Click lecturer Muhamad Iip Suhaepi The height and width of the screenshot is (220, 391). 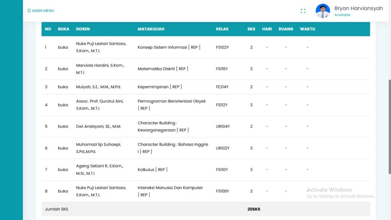98,145
